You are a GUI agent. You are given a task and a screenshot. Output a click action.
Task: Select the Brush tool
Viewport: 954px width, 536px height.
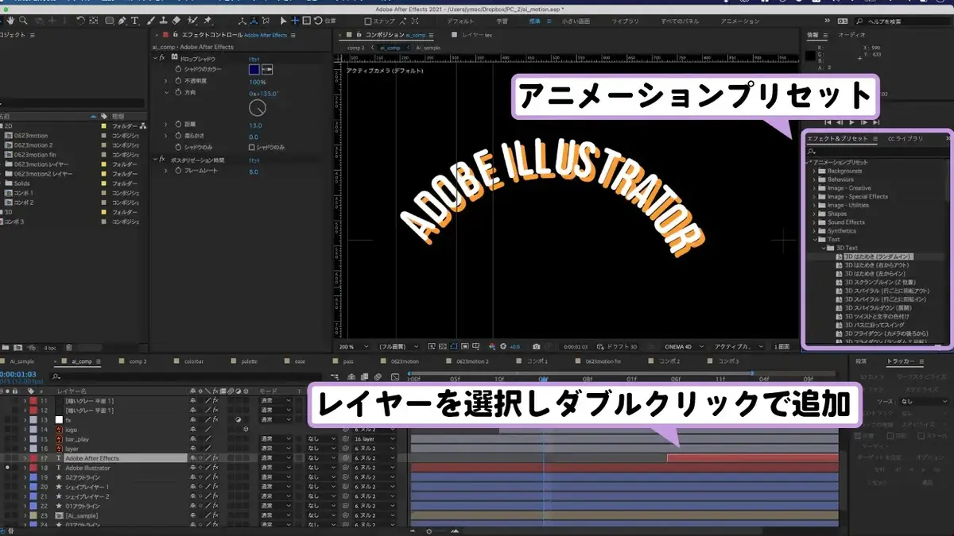151,21
